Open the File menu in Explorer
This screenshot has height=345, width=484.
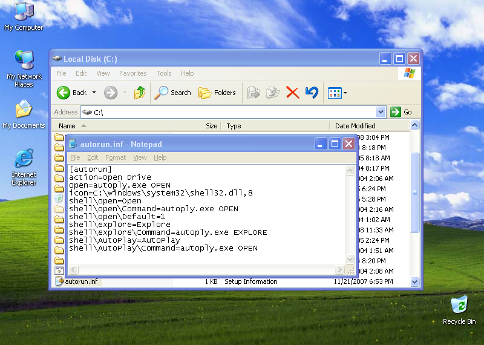61,73
